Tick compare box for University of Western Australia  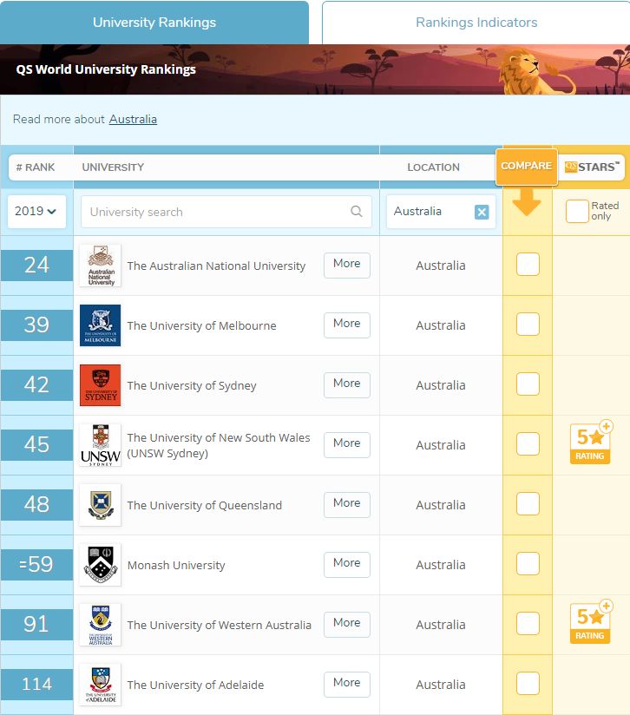528,623
